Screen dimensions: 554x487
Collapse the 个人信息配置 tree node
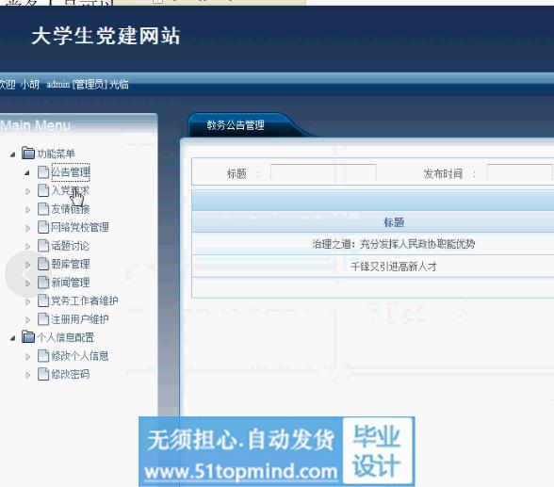click(x=13, y=338)
